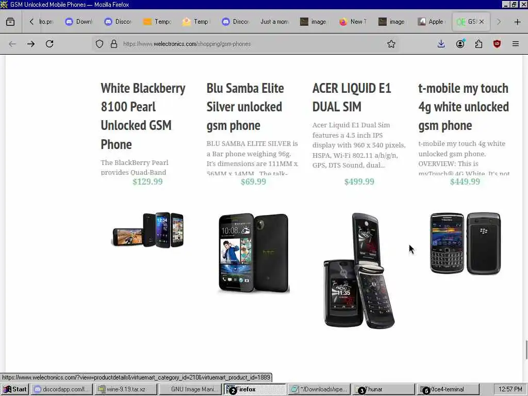This screenshot has height=396, width=528.
Task: Click the site security padlock icon
Action: tap(114, 44)
